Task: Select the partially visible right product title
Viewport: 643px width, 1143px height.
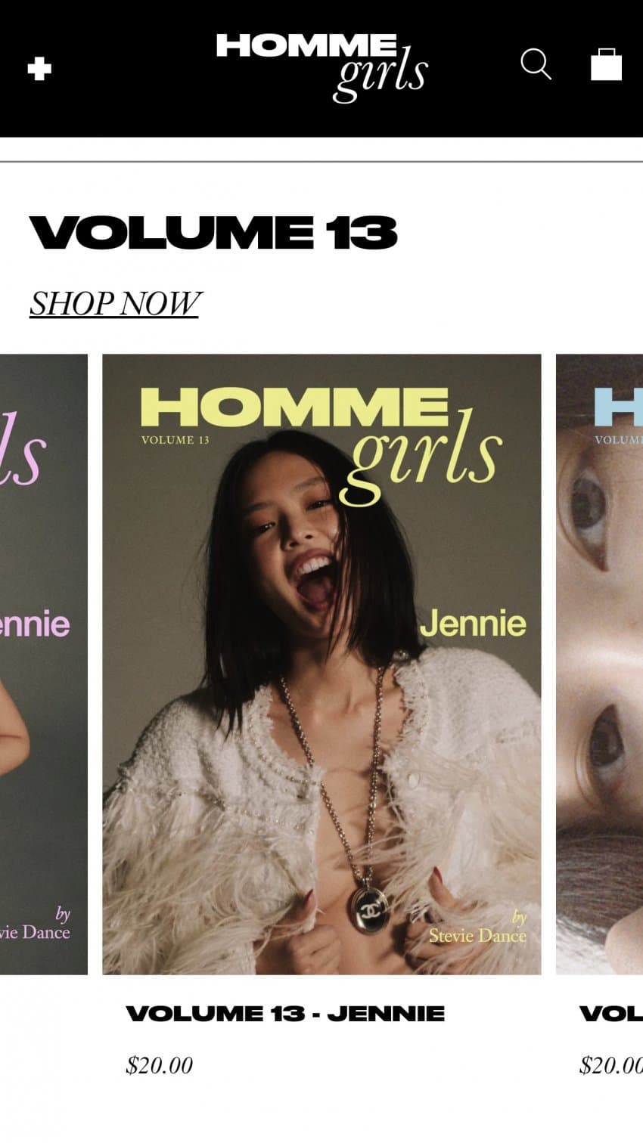Action: [x=610, y=1014]
